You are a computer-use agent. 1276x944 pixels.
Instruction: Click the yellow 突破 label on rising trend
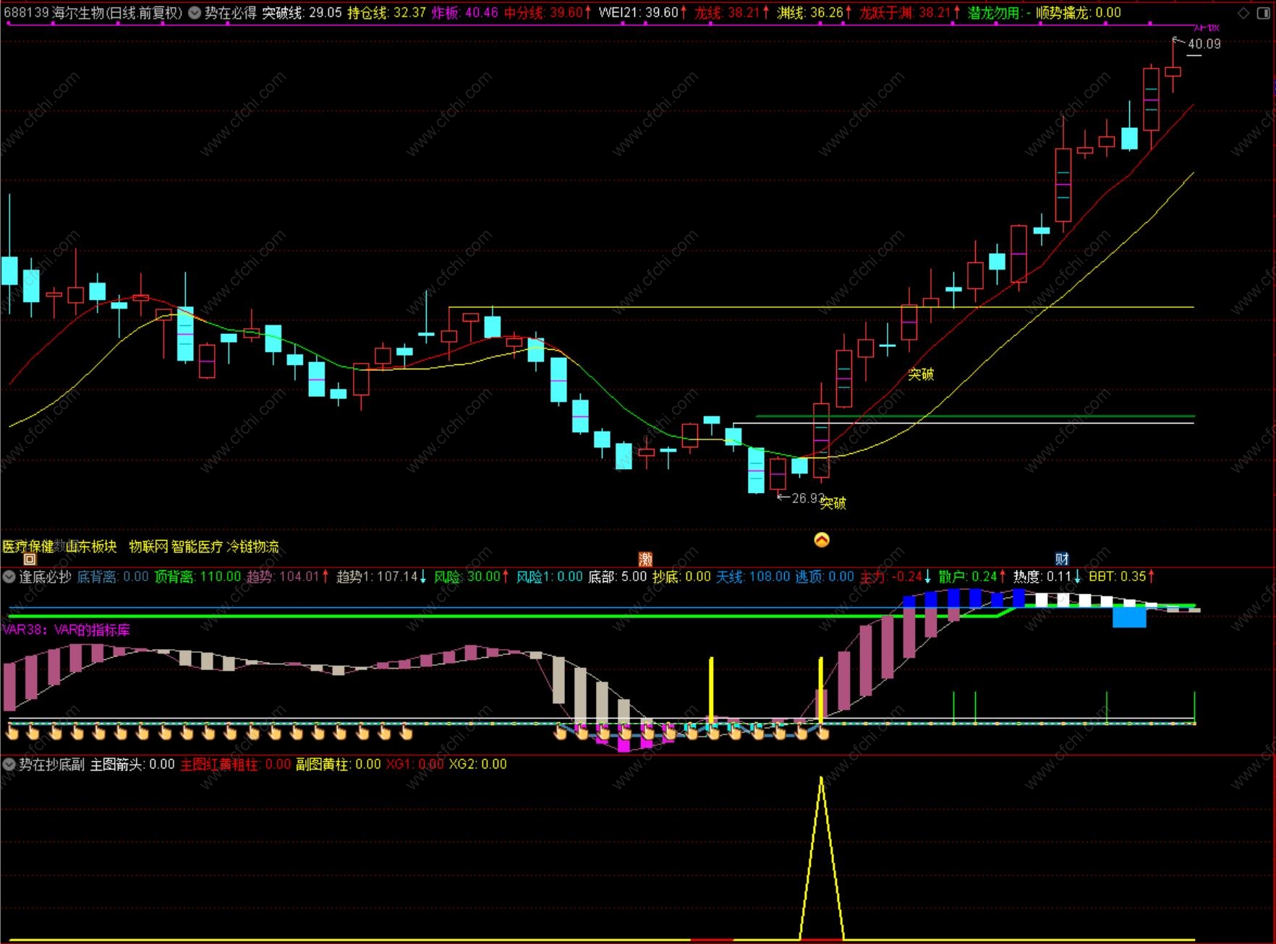pos(921,374)
